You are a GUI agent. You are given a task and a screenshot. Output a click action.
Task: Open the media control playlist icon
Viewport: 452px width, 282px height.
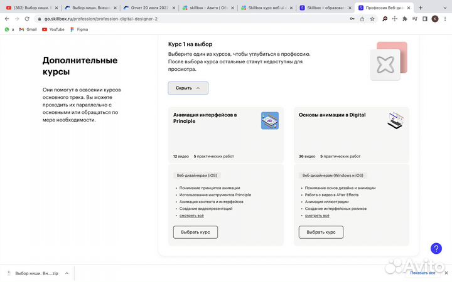[x=415, y=19]
